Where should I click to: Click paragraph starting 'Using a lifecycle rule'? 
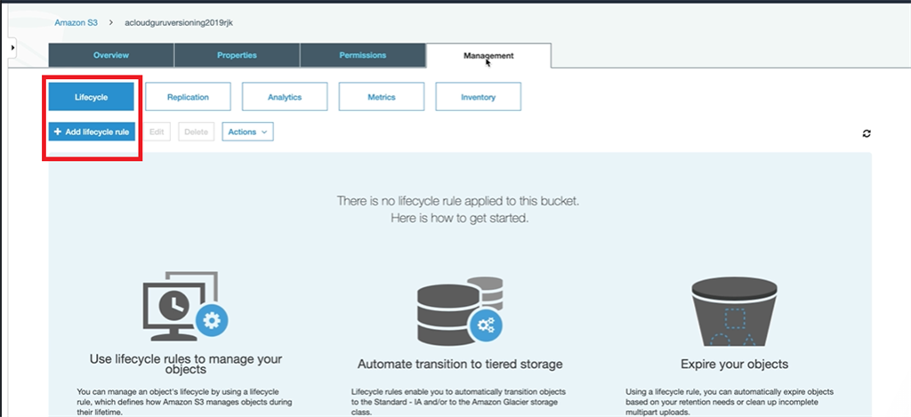pos(730,402)
